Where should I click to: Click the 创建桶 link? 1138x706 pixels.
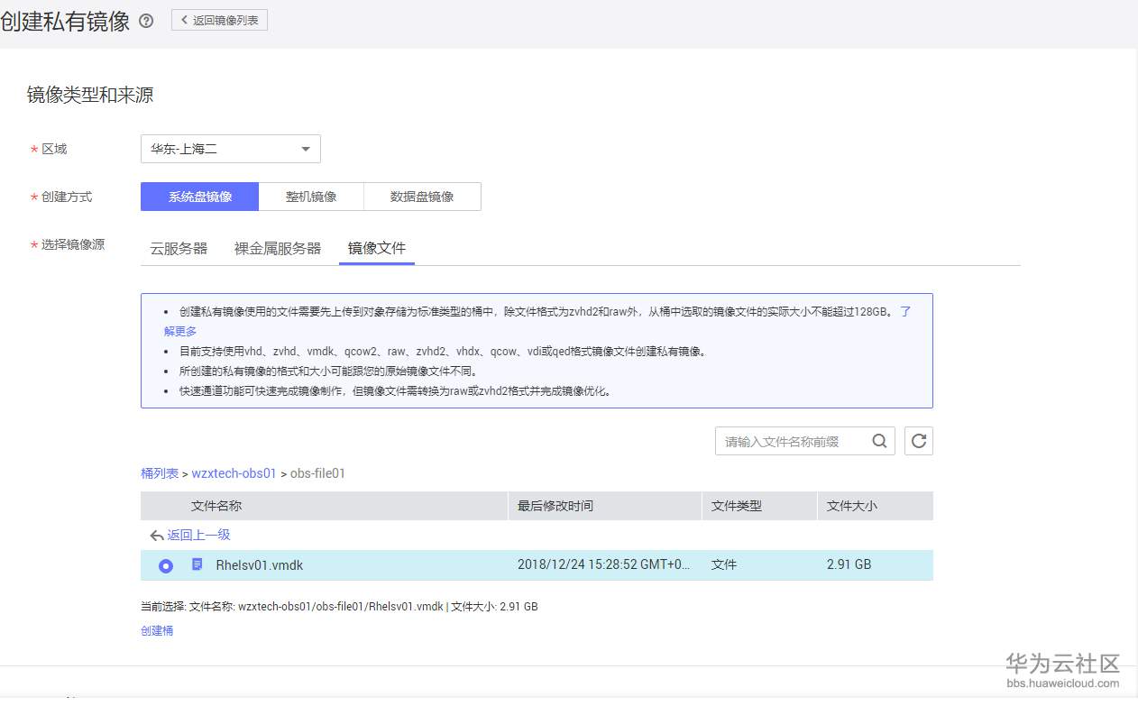click(157, 630)
